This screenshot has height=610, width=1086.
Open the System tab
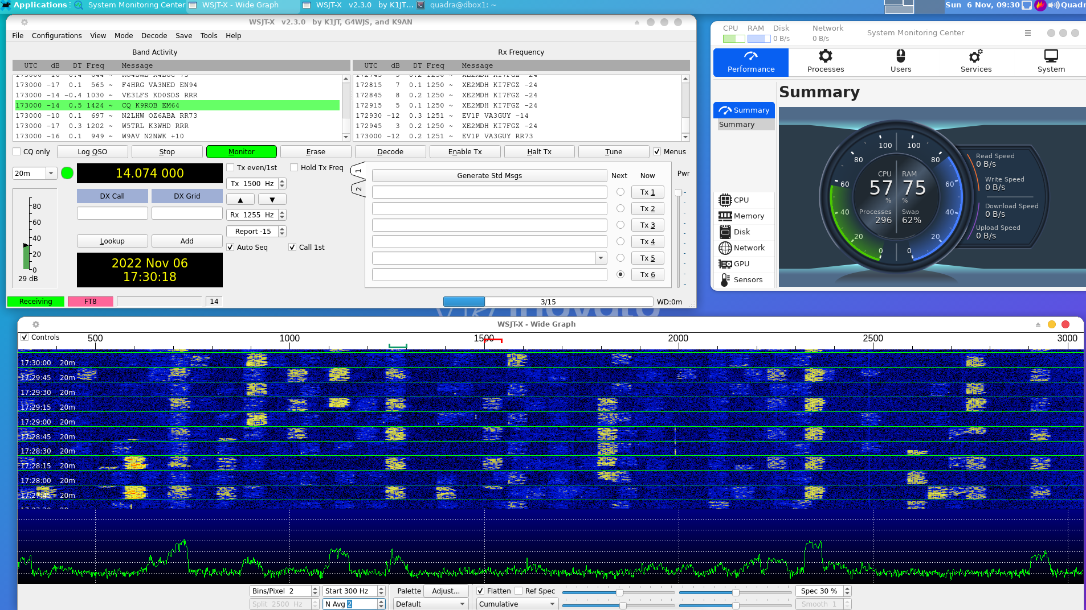[x=1051, y=62]
